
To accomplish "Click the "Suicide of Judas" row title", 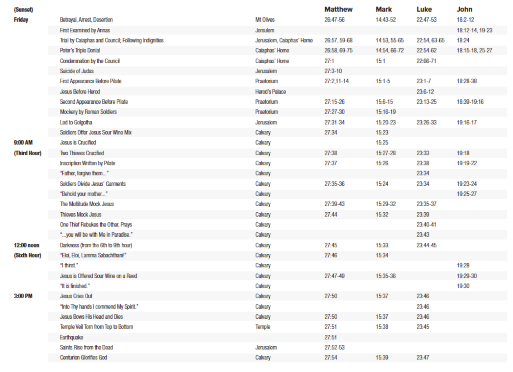I will point(77,71).
